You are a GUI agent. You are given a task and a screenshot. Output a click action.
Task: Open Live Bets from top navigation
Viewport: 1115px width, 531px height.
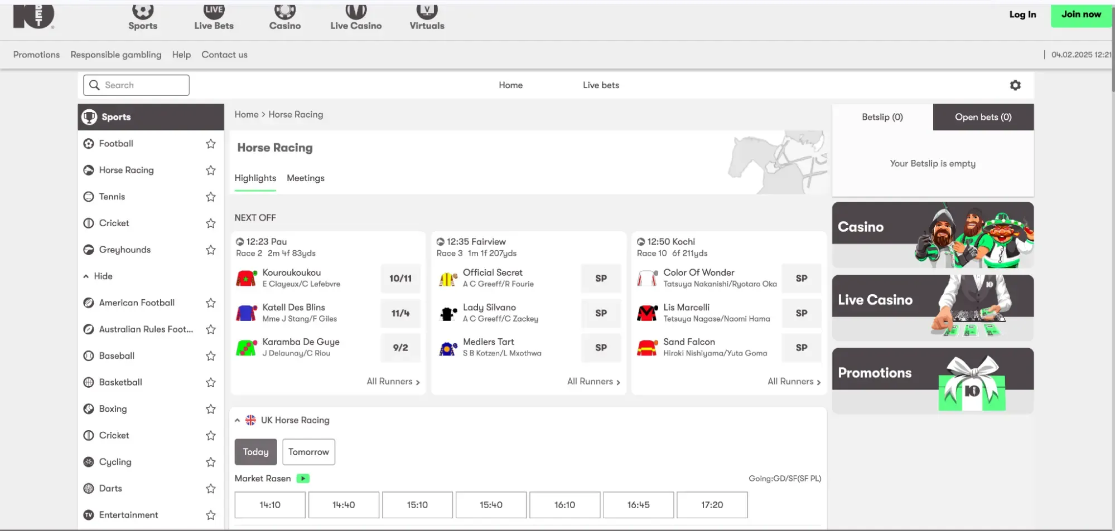(214, 17)
